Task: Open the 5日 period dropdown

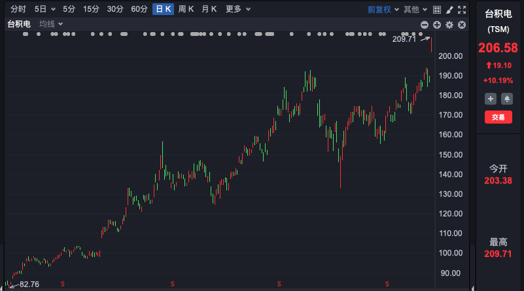Action: click(44, 9)
